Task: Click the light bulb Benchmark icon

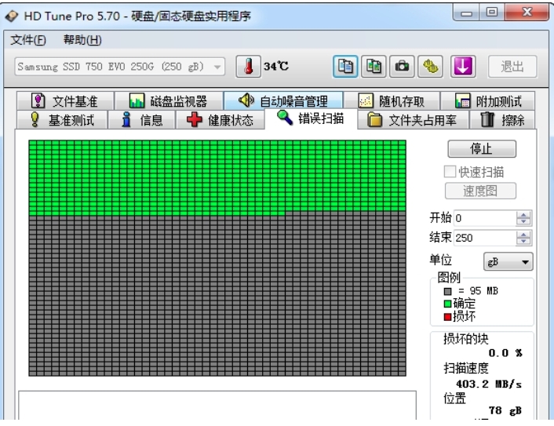Action: coord(35,120)
